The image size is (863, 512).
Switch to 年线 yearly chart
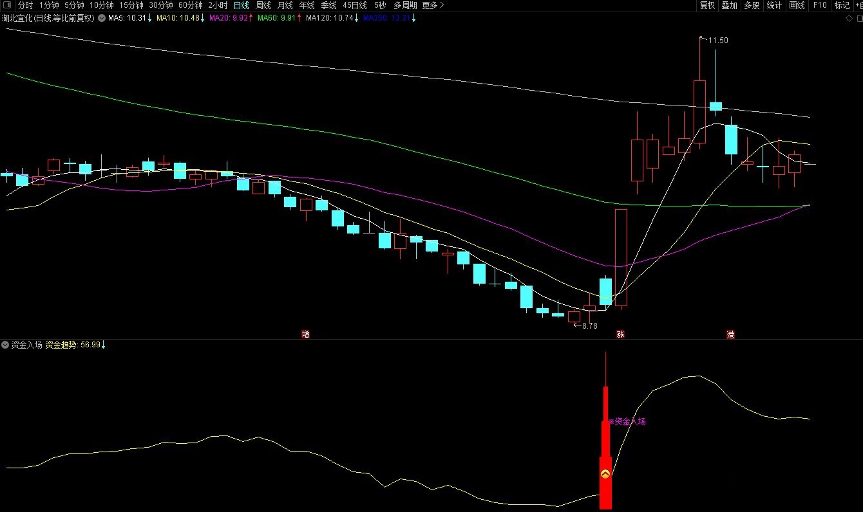tap(307, 5)
